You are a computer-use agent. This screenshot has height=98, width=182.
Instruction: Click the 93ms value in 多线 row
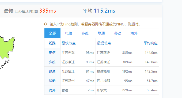point(90,62)
